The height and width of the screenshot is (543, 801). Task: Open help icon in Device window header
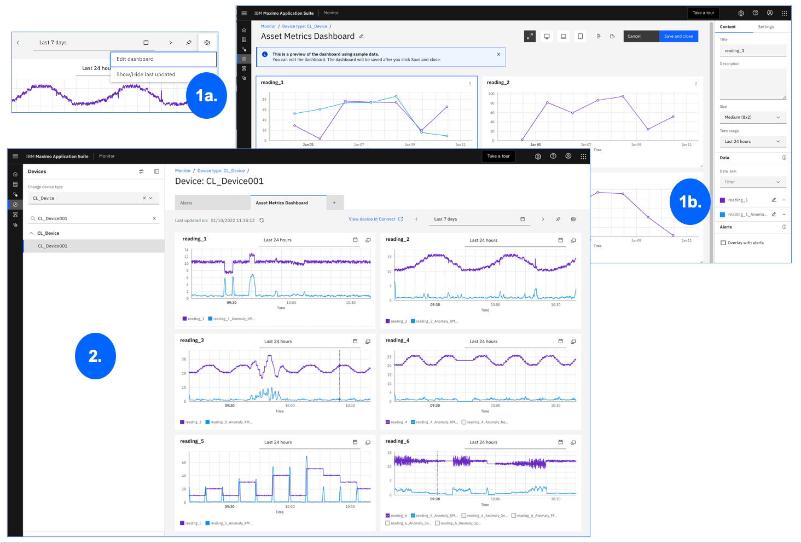coord(553,156)
